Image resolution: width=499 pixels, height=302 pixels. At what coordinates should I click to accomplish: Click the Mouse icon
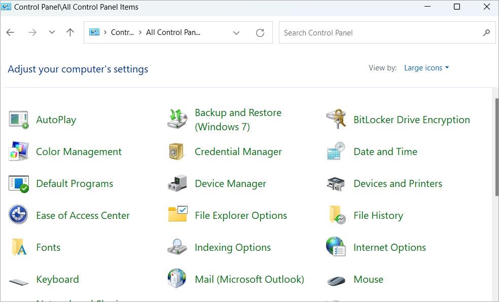pyautogui.click(x=336, y=281)
